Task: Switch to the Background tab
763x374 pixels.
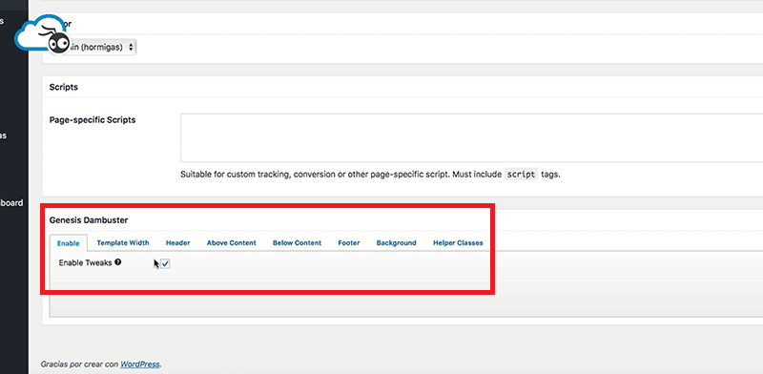Action: click(396, 242)
